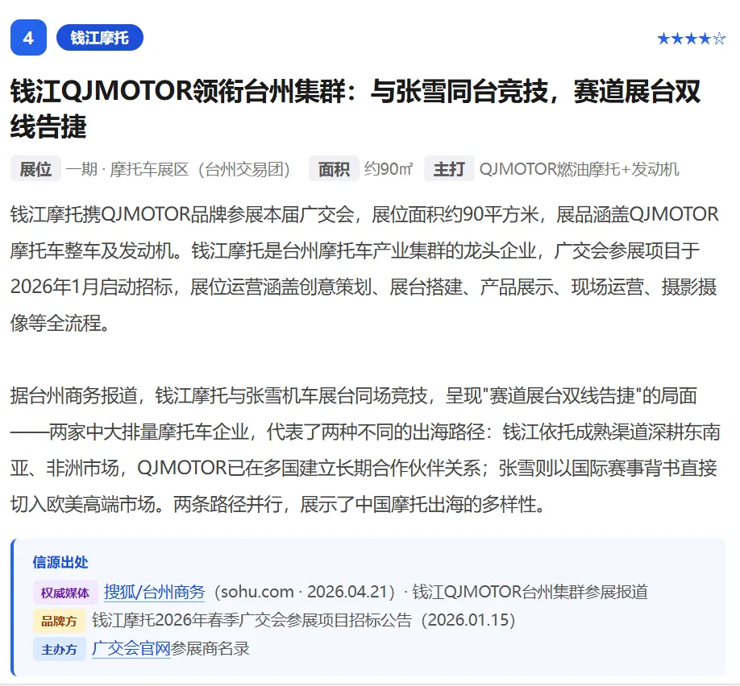This screenshot has width=740, height=686.
Task: Click the paragraph starting 钱江摩托携QJMOTOR品牌参展
Action: [364, 269]
